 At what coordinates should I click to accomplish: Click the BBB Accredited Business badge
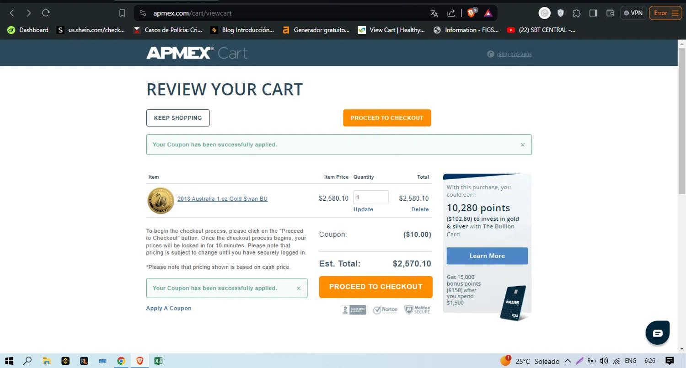(354, 310)
